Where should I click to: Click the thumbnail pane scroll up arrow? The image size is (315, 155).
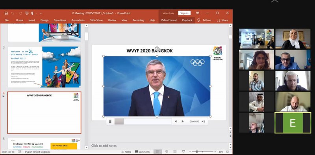pyautogui.click(x=87, y=26)
